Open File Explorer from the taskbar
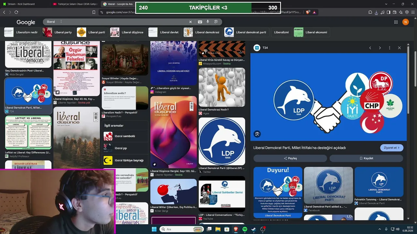This screenshot has height=234, width=417. 218,229
